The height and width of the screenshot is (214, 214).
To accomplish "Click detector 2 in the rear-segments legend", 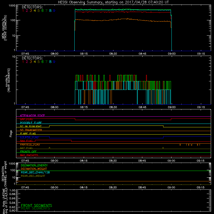I will coord(27,62).
